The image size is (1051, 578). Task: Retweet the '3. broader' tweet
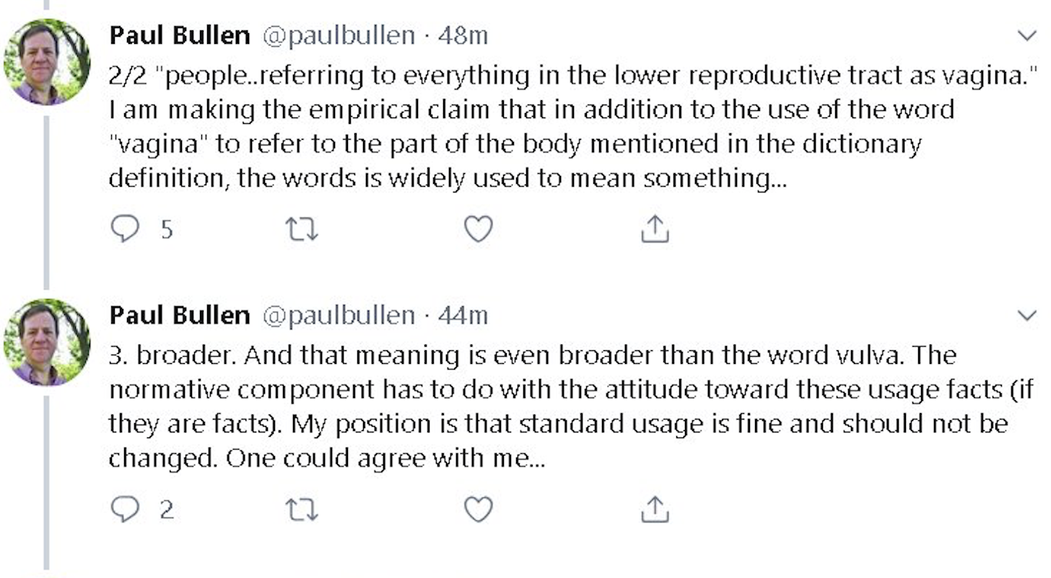pos(302,510)
